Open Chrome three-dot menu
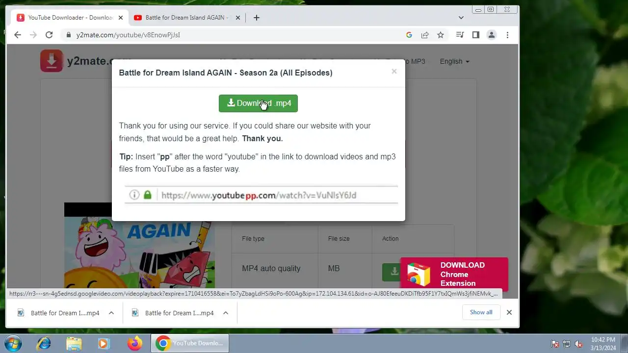Image resolution: width=628 pixels, height=353 pixels. 507,35
